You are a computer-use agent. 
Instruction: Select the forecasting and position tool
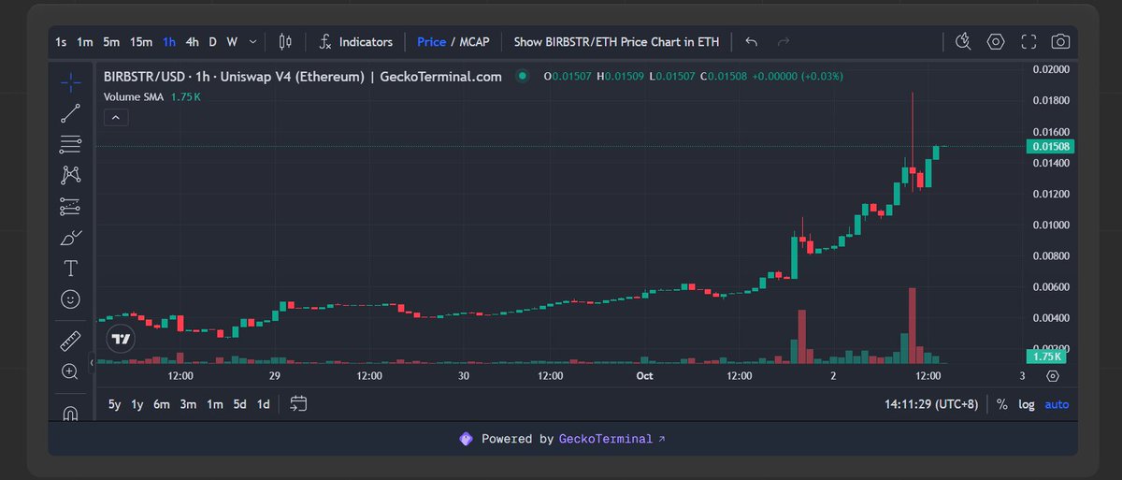pos(70,206)
